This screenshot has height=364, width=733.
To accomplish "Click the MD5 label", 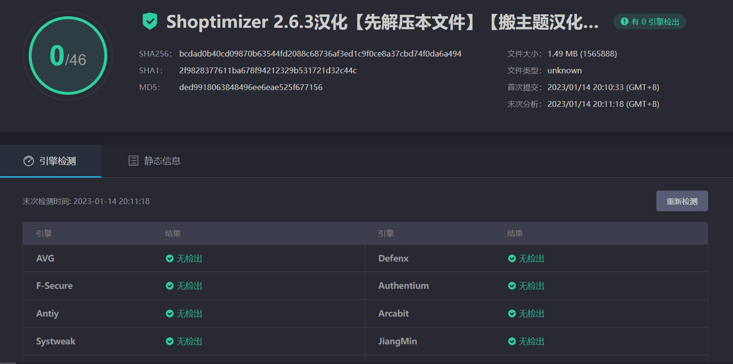I will point(150,87).
